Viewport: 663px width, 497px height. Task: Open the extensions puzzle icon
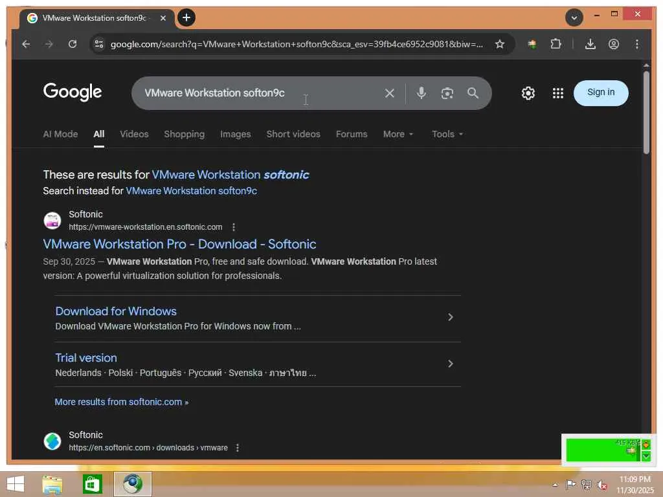point(556,44)
